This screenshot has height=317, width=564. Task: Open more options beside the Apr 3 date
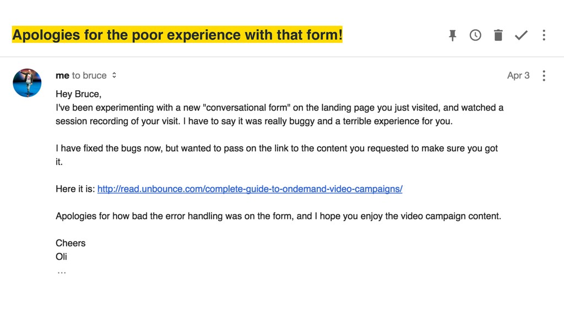[544, 76]
